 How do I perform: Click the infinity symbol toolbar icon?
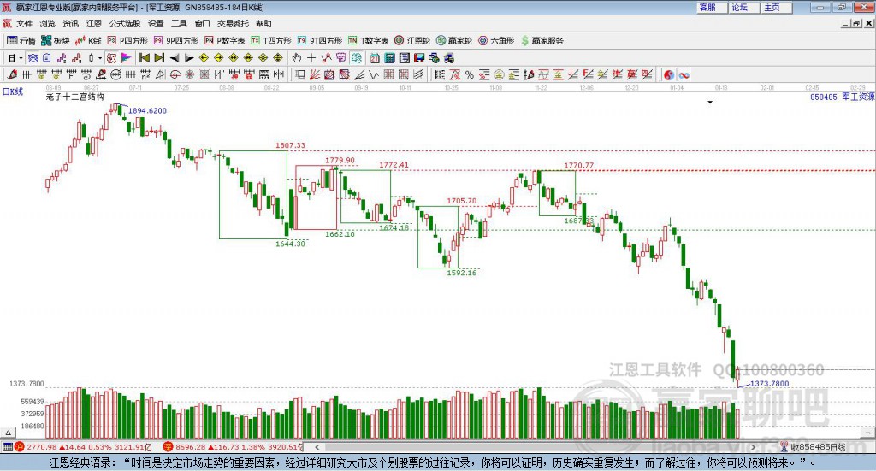684,74
